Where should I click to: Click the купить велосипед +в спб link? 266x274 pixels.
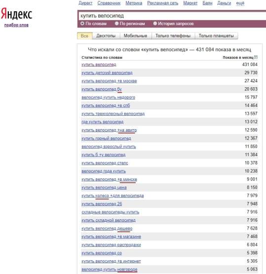click(106, 105)
